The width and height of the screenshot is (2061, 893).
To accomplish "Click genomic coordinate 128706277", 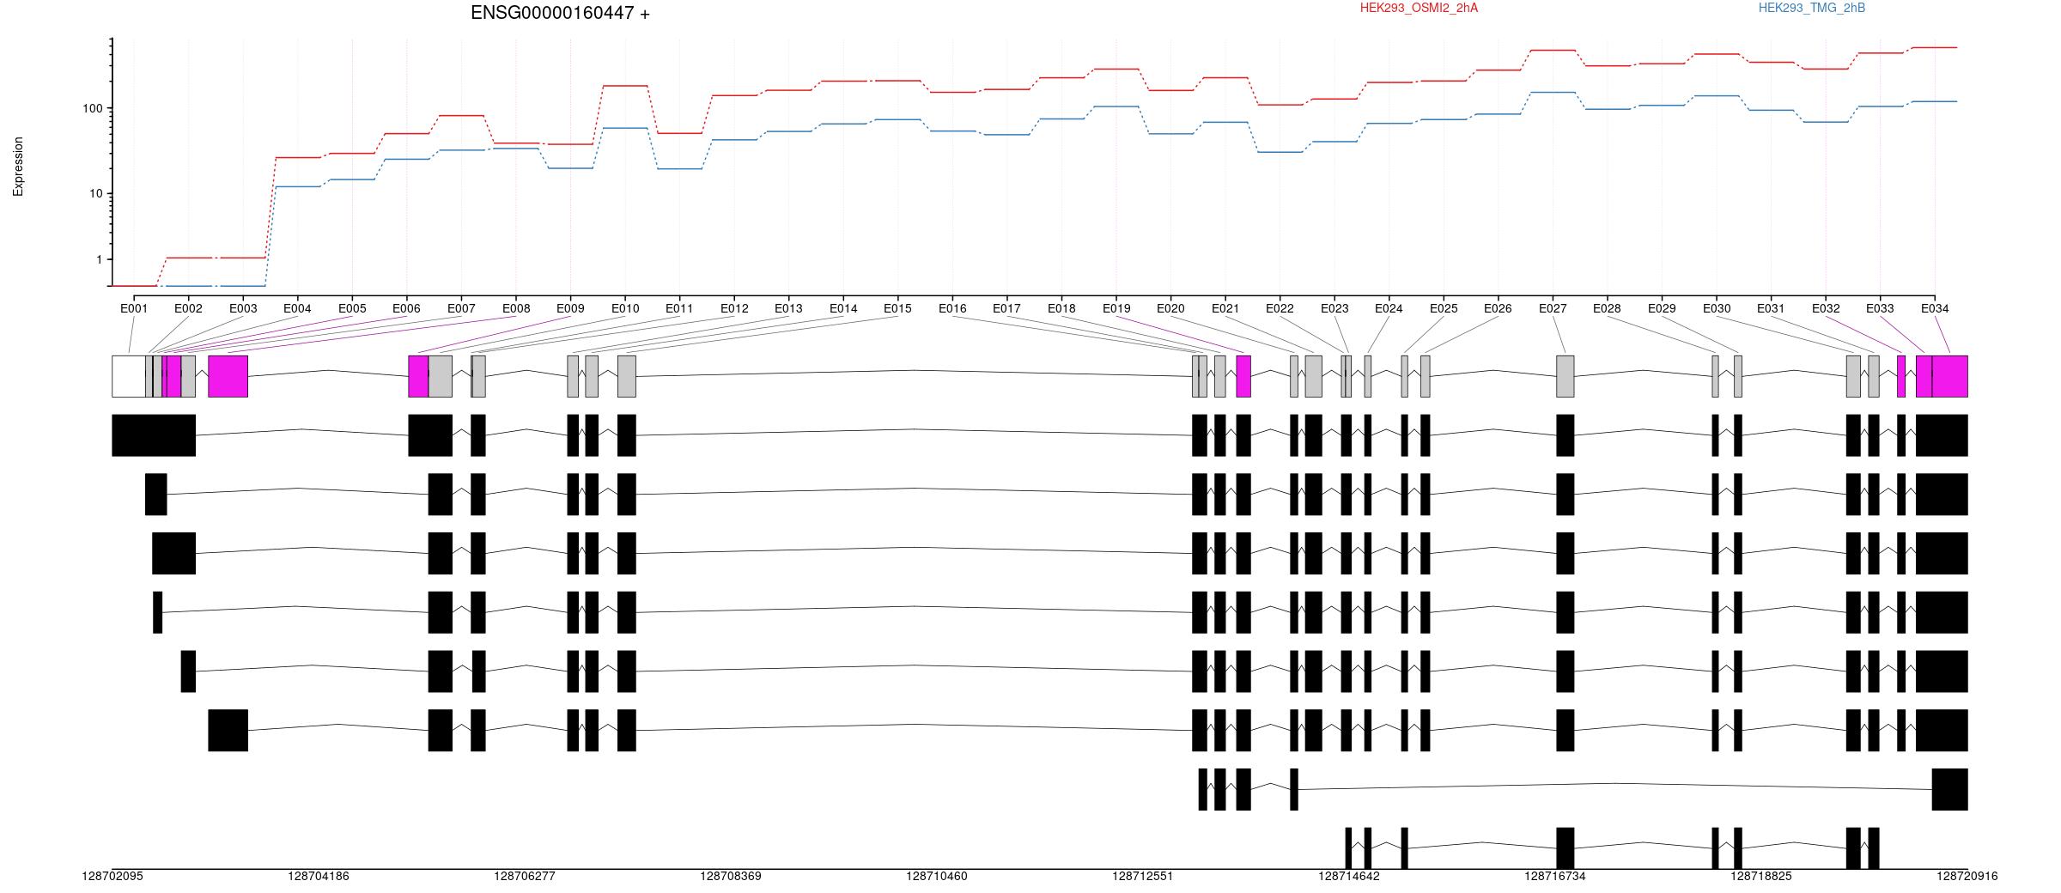I will pyautogui.click(x=525, y=877).
